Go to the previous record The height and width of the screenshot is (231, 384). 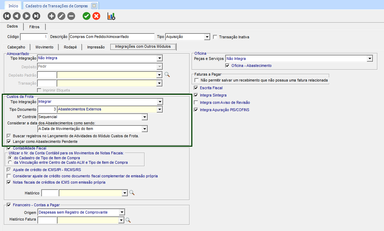click(x=16, y=16)
